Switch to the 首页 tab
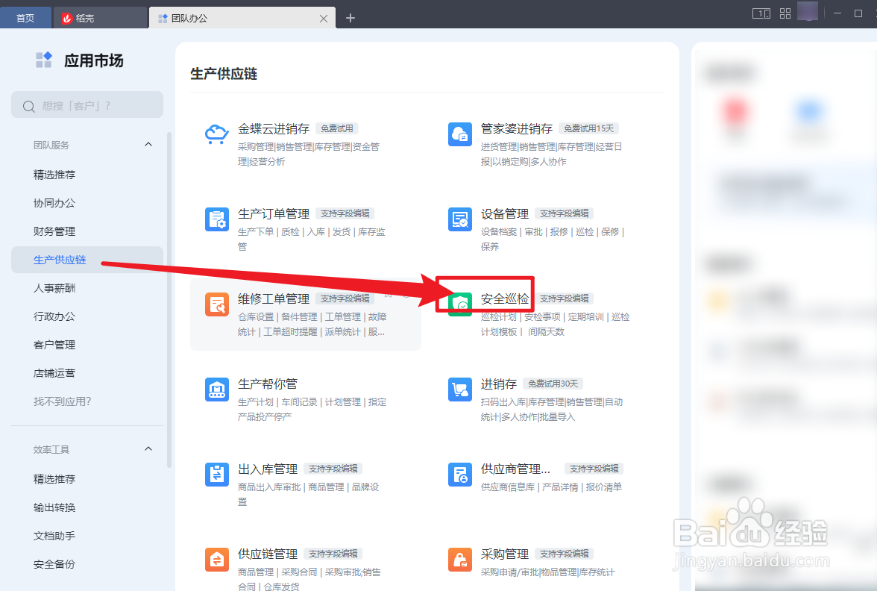 pyautogui.click(x=26, y=16)
